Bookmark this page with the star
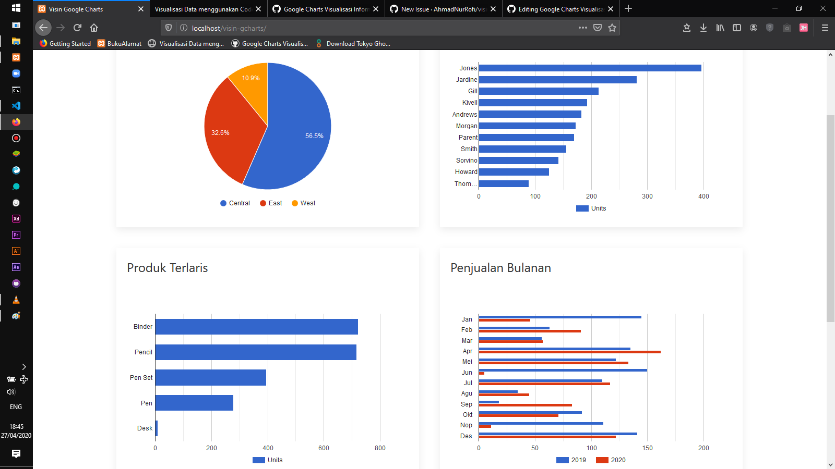 612,28
